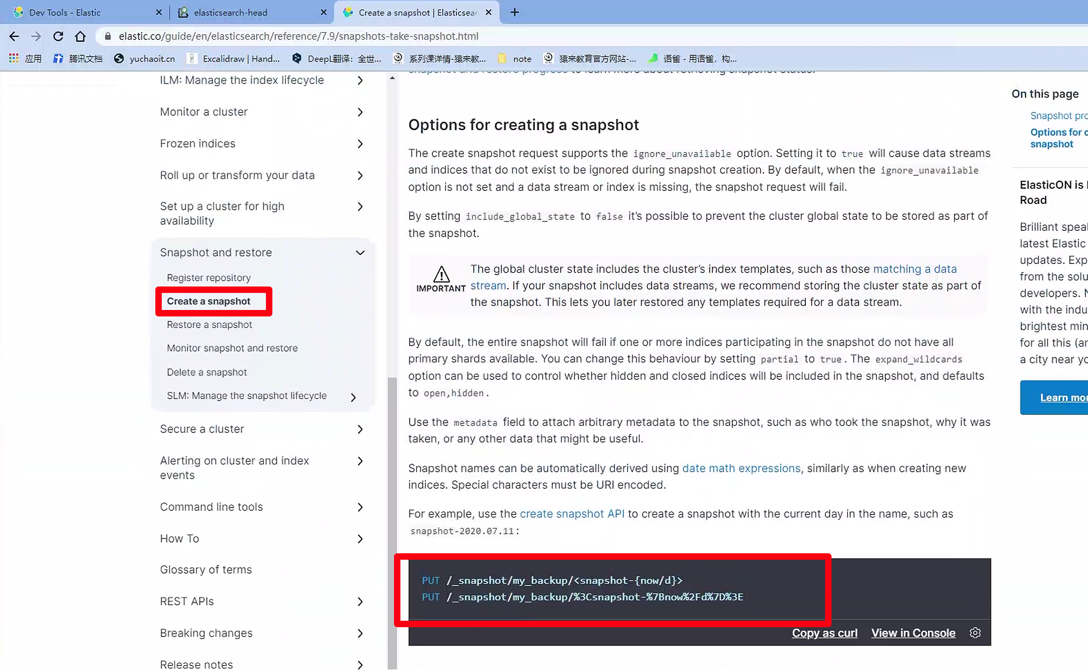Select Restore a snapshot in sidebar
Image resolution: width=1088 pixels, height=670 pixels.
tap(209, 324)
